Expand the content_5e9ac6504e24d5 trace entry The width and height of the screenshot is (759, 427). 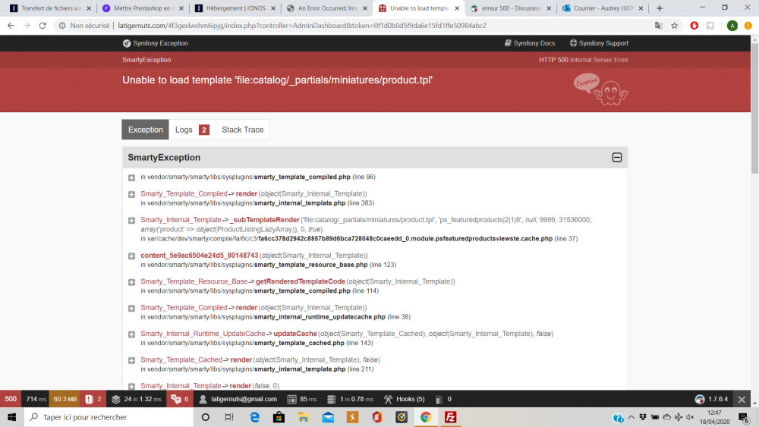131,256
